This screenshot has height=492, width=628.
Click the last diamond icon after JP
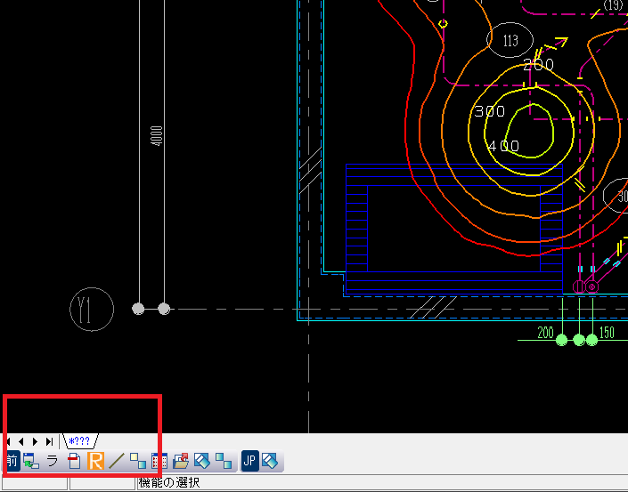click(271, 461)
